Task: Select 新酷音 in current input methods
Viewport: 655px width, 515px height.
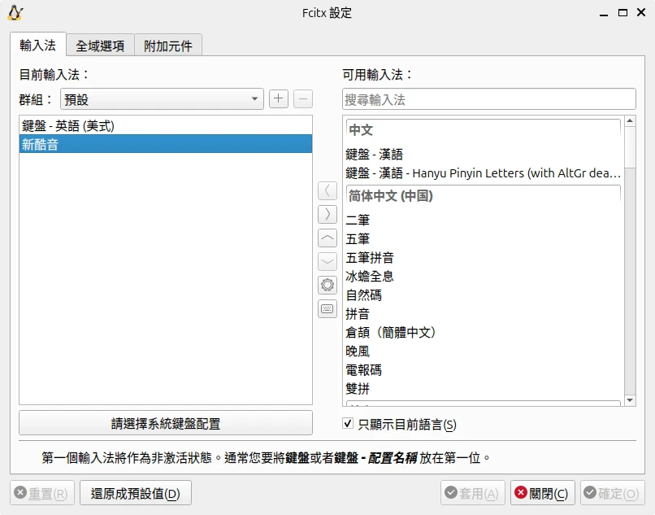Action: [x=166, y=144]
